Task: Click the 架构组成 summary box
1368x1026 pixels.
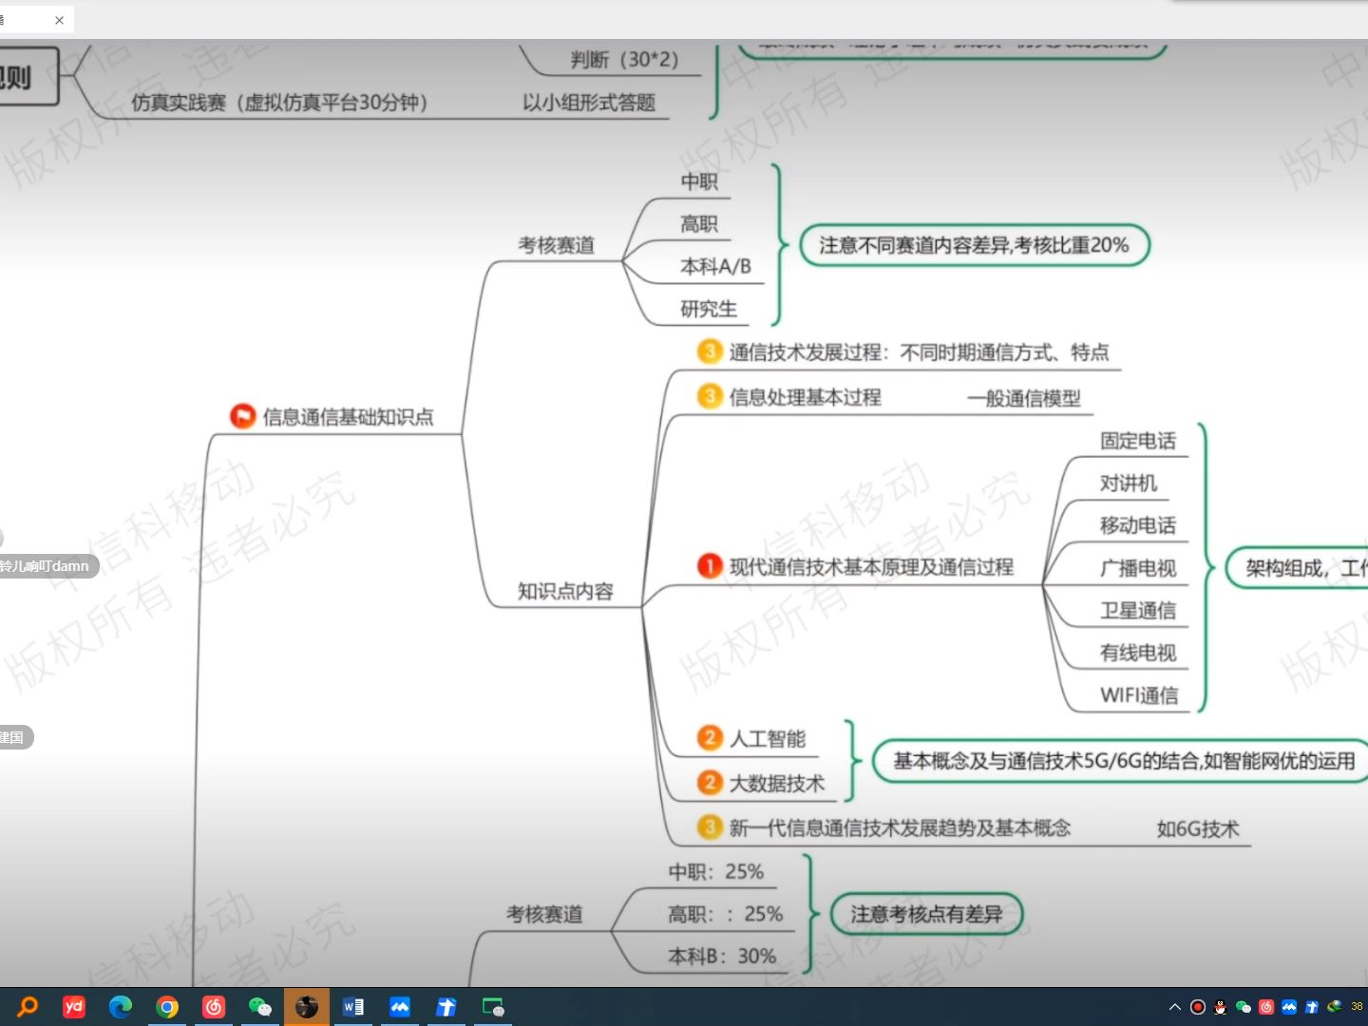Action: pos(1298,568)
